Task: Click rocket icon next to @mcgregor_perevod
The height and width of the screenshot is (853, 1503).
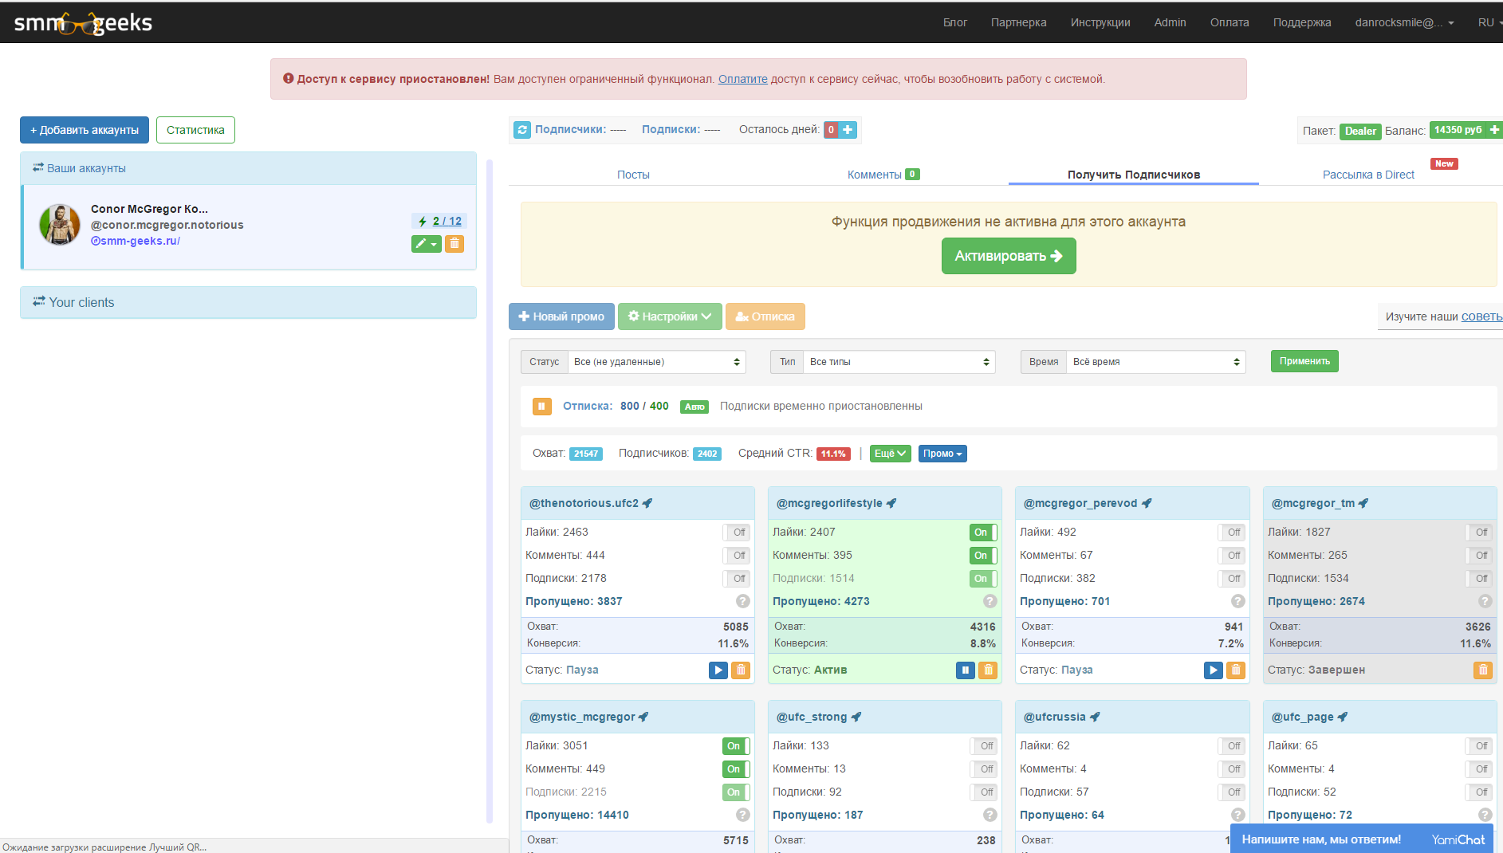Action: pos(1147,503)
